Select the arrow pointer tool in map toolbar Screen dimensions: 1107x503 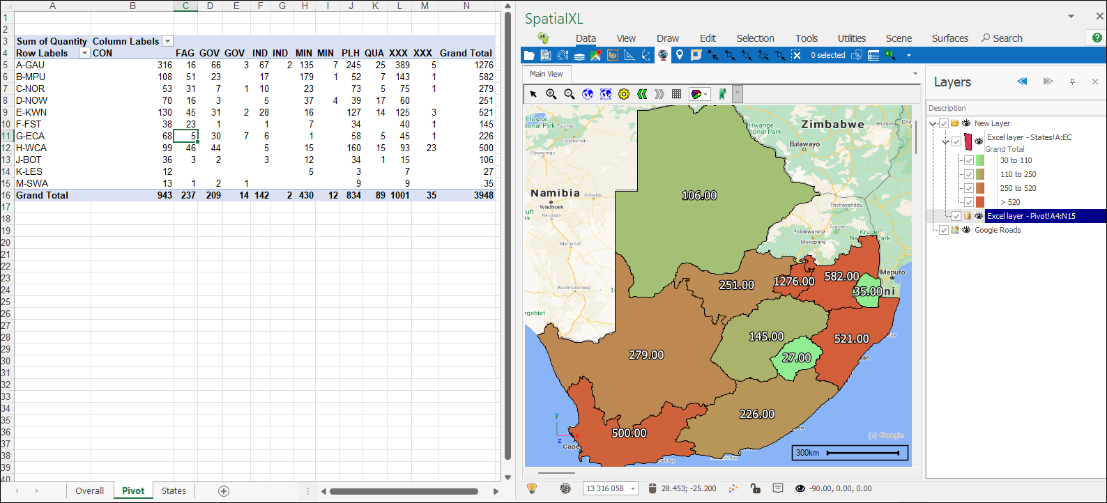click(x=533, y=94)
